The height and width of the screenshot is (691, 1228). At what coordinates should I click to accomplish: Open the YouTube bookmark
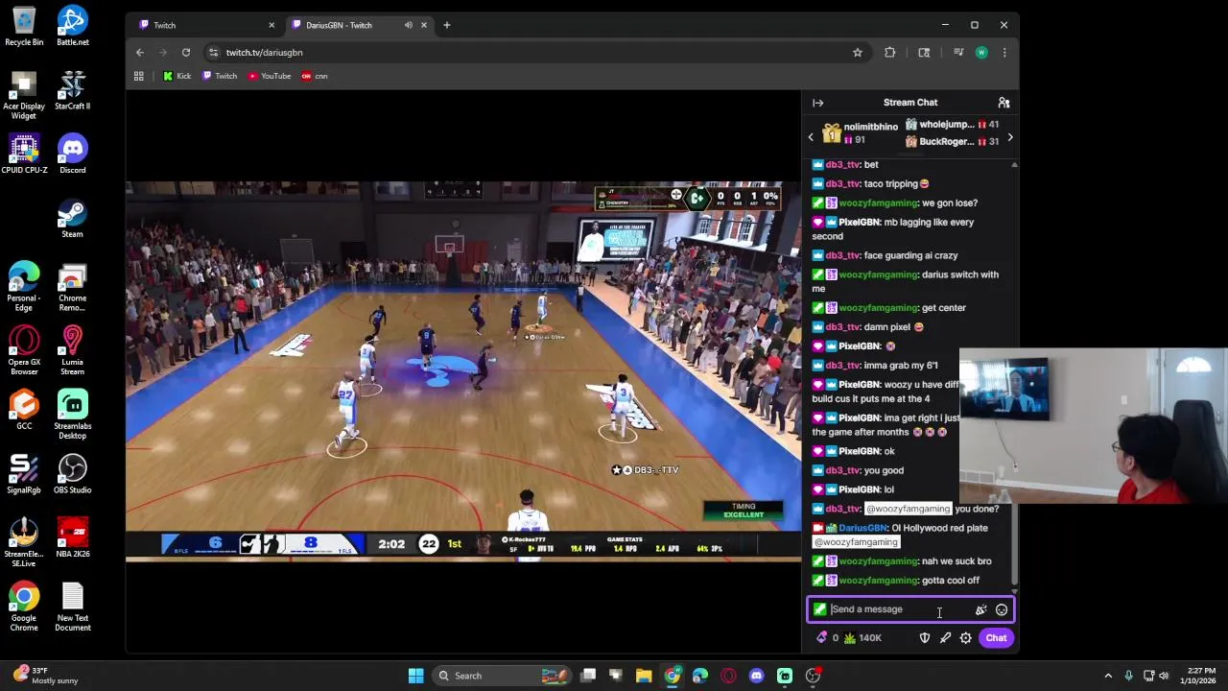tap(270, 76)
